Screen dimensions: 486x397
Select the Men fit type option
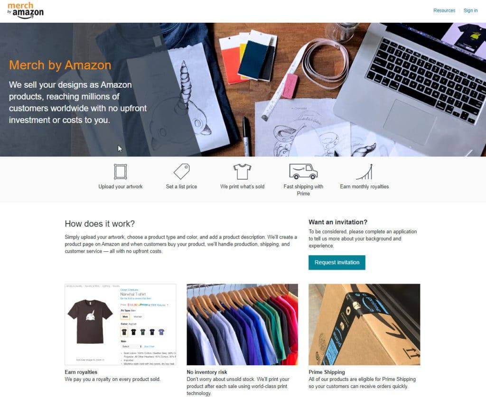point(125,317)
